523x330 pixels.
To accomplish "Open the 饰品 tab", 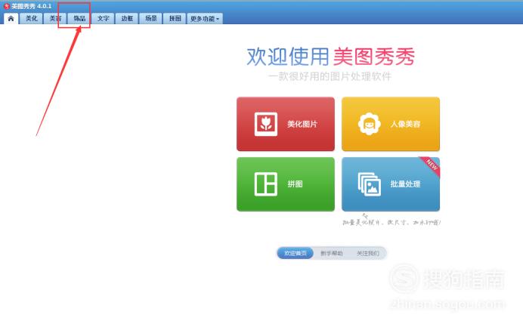I will (79, 19).
